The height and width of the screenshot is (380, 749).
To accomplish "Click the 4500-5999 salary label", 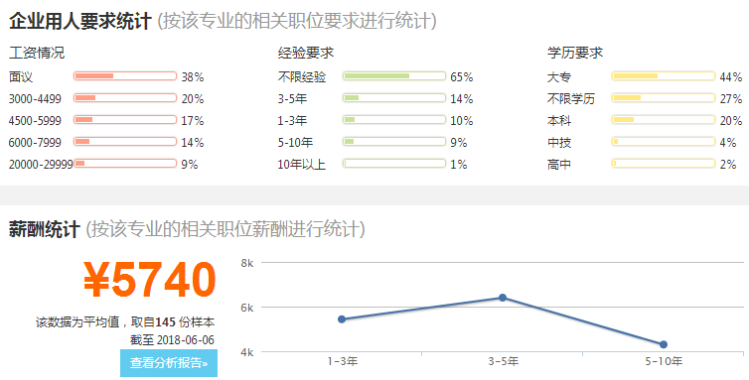I will coord(35,121).
